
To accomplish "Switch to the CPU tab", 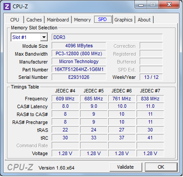I will point(14,20).
